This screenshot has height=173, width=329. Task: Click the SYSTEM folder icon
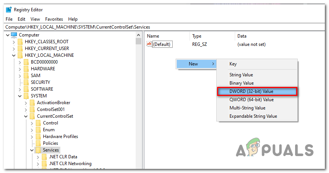pyautogui.click(x=26, y=96)
